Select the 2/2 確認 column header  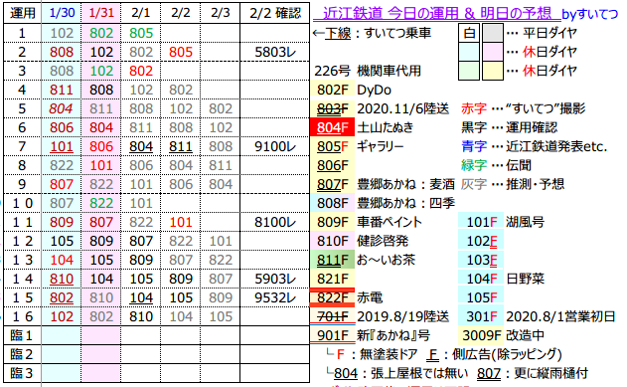click(x=274, y=13)
